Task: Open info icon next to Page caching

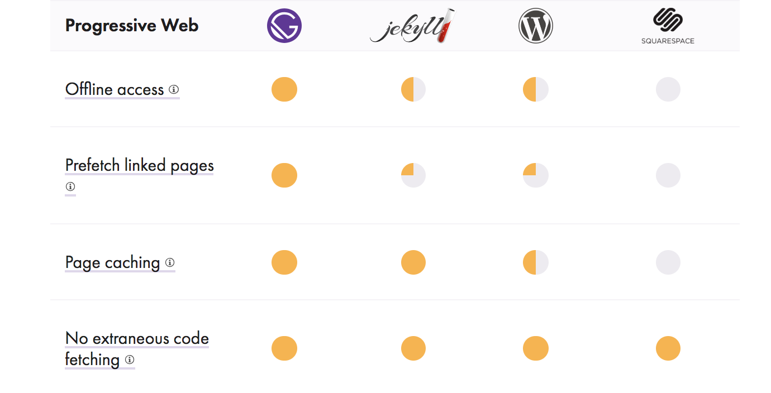Action: point(170,262)
